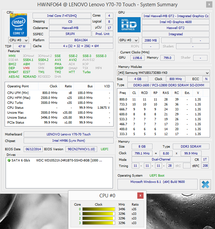Select the Uncore Status row
The width and height of the screenshot is (215, 229).
(59, 118)
